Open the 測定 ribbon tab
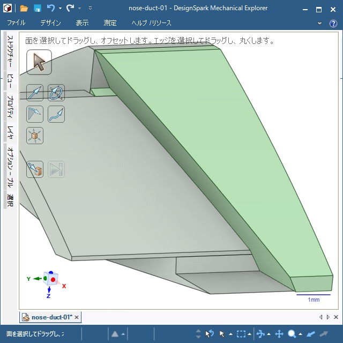This screenshot has height=343, width=343. click(110, 23)
